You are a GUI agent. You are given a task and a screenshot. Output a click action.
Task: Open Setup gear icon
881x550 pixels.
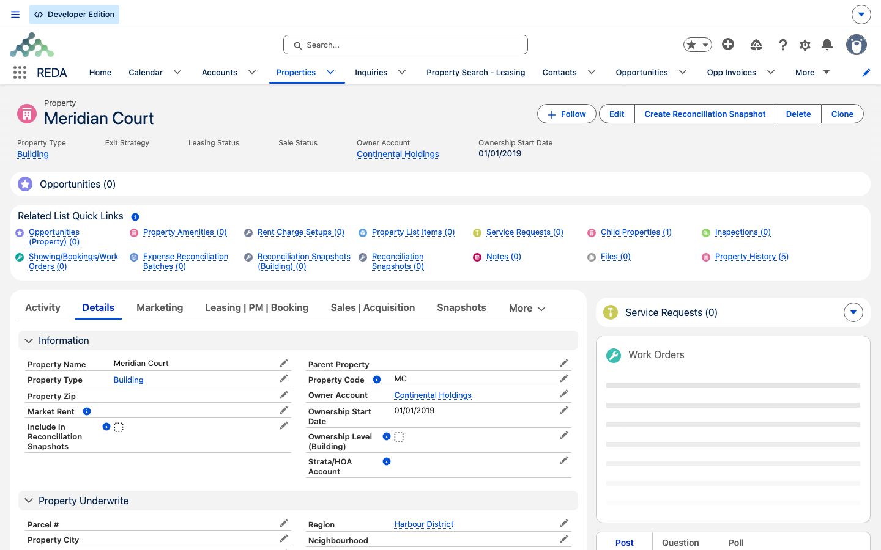[x=805, y=45]
